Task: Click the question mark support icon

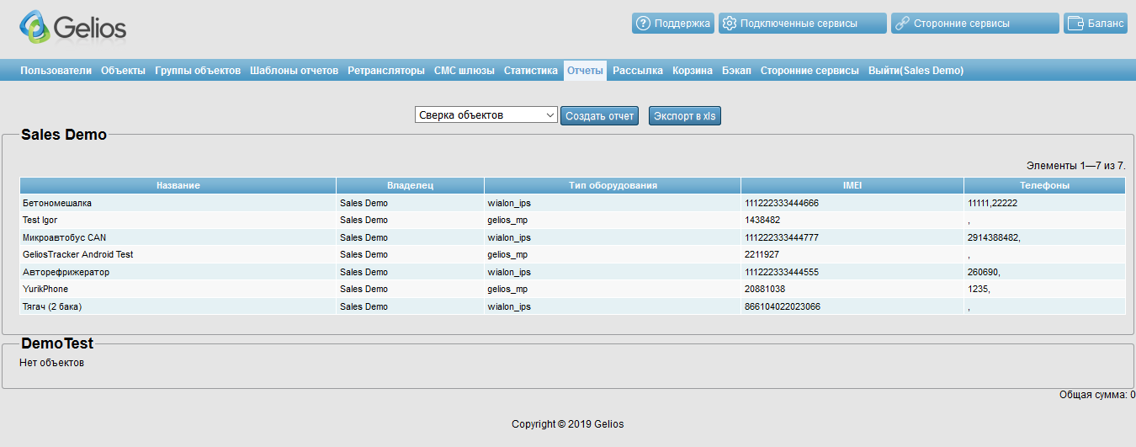Action: (x=644, y=24)
